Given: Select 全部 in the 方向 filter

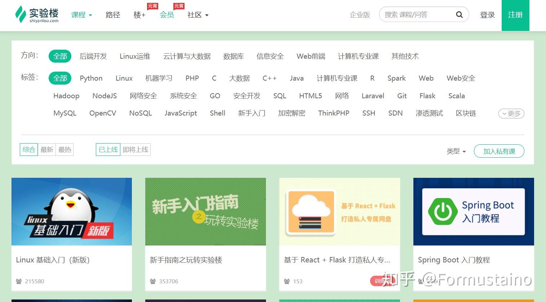Looking at the screenshot, I should click(x=60, y=56).
